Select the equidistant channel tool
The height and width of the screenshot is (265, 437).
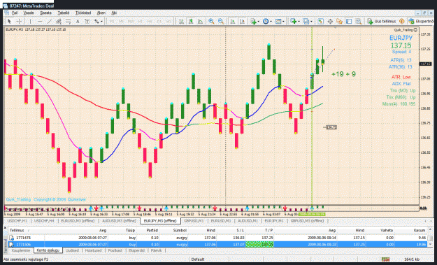coord(59,22)
